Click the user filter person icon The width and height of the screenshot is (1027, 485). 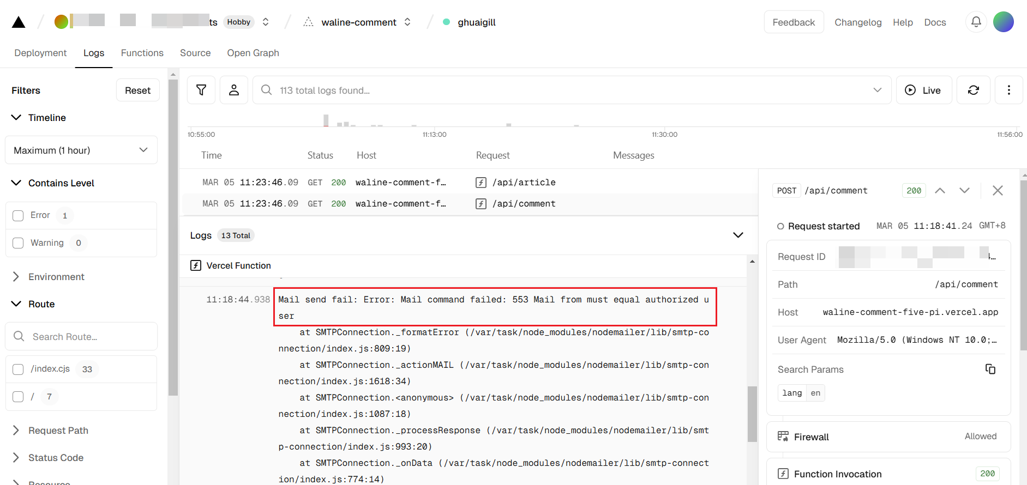tap(234, 90)
